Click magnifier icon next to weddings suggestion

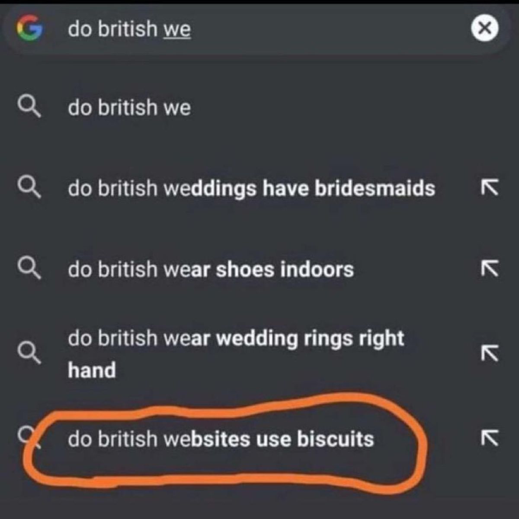29,188
